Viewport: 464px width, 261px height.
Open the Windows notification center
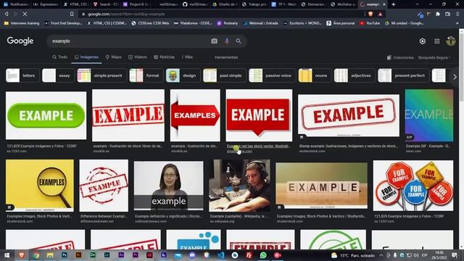click(x=455, y=255)
